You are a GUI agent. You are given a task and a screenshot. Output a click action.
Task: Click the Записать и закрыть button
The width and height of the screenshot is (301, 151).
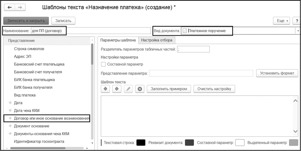[x=26, y=21]
